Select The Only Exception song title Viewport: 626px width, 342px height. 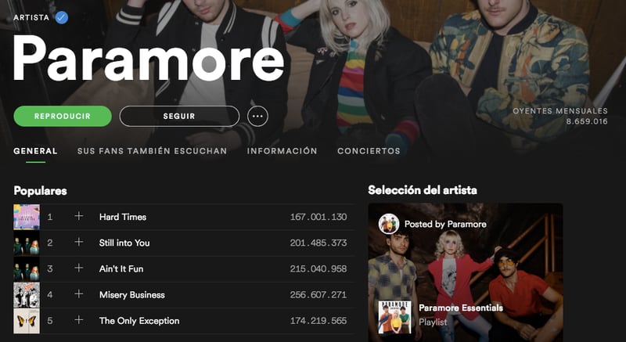click(139, 321)
